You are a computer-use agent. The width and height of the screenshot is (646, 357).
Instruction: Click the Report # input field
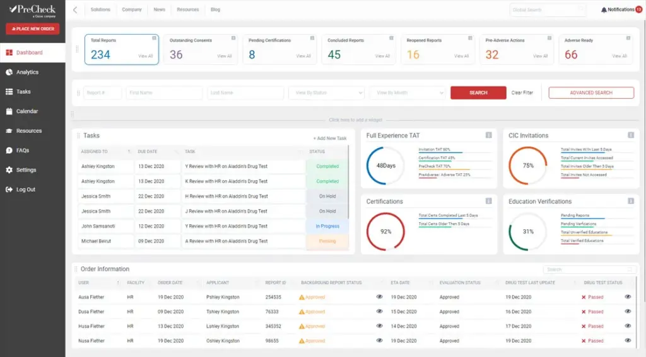pyautogui.click(x=102, y=93)
